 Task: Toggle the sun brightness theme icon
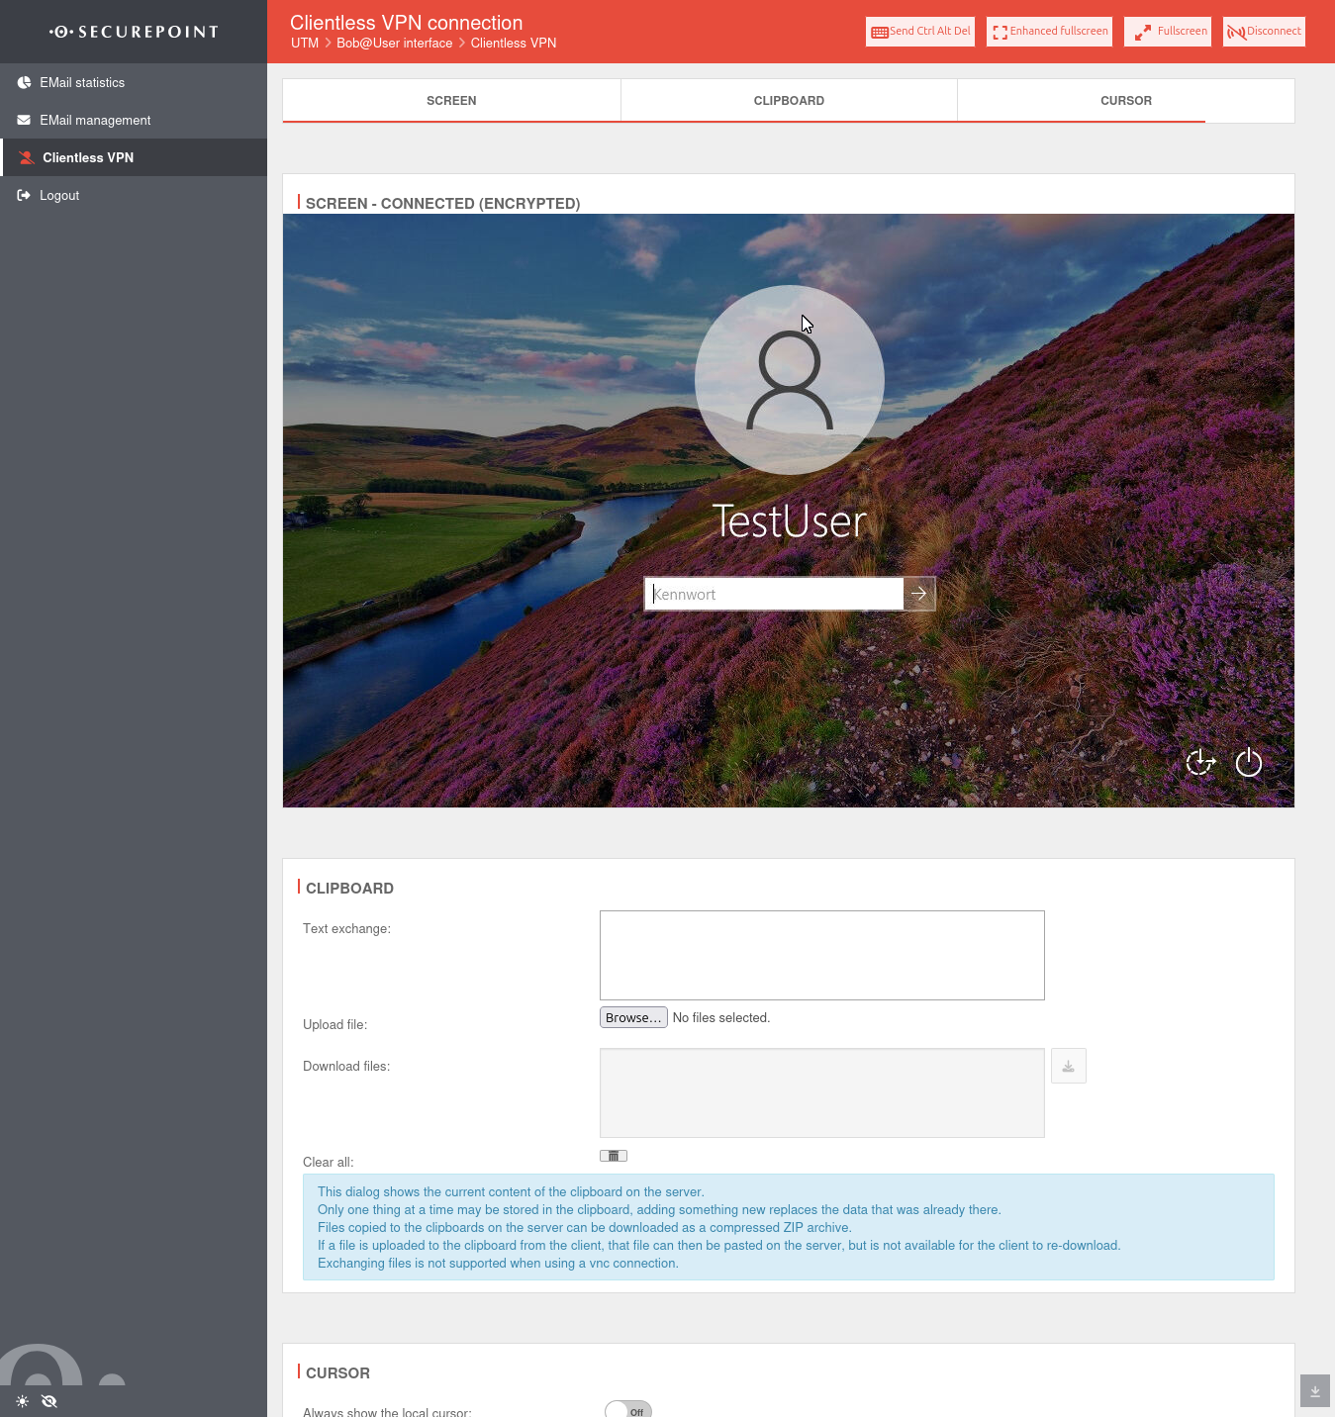(23, 1401)
